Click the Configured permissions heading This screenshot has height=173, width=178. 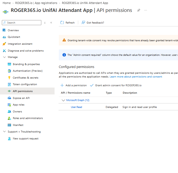(x=77, y=67)
